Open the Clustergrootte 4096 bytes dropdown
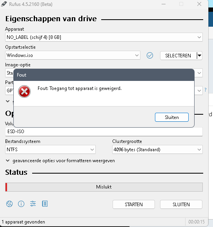This screenshot has height=227, width=213. pos(157,149)
